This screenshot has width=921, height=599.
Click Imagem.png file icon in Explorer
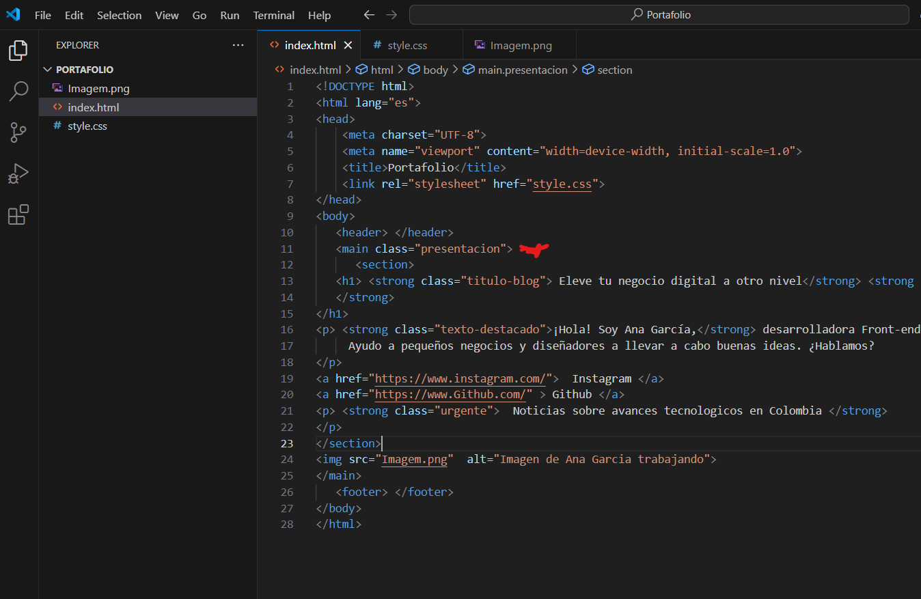pos(57,88)
